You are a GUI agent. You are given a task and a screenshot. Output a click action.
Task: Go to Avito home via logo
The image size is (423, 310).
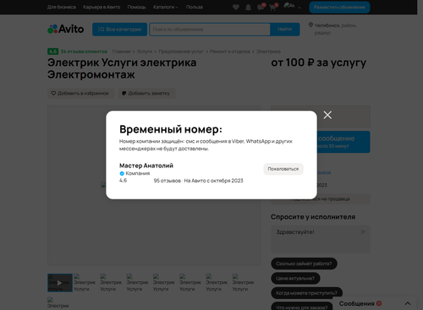point(65,29)
